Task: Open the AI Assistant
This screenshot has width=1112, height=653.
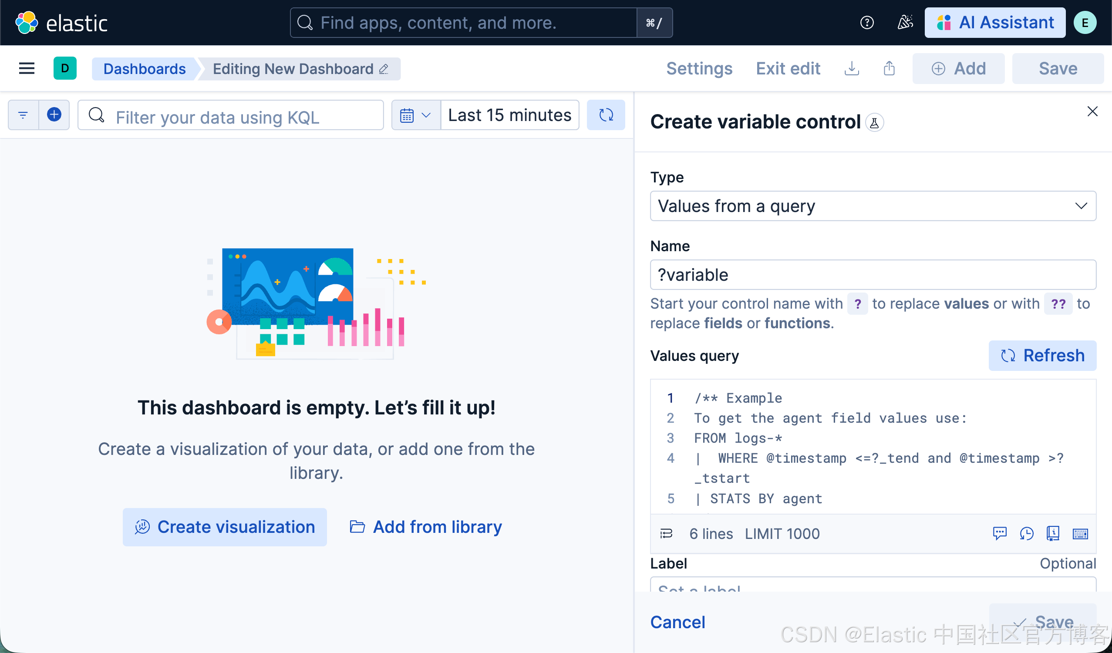Action: (995, 23)
